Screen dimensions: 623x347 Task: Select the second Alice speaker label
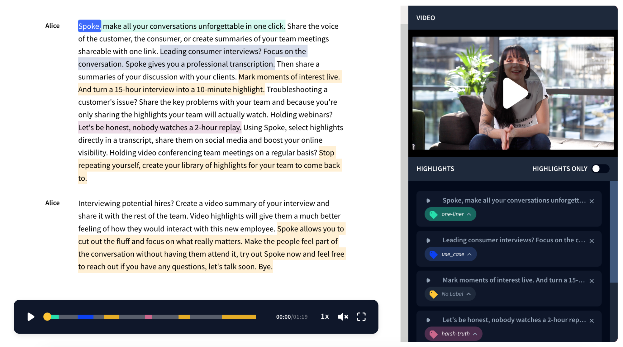[x=52, y=203]
